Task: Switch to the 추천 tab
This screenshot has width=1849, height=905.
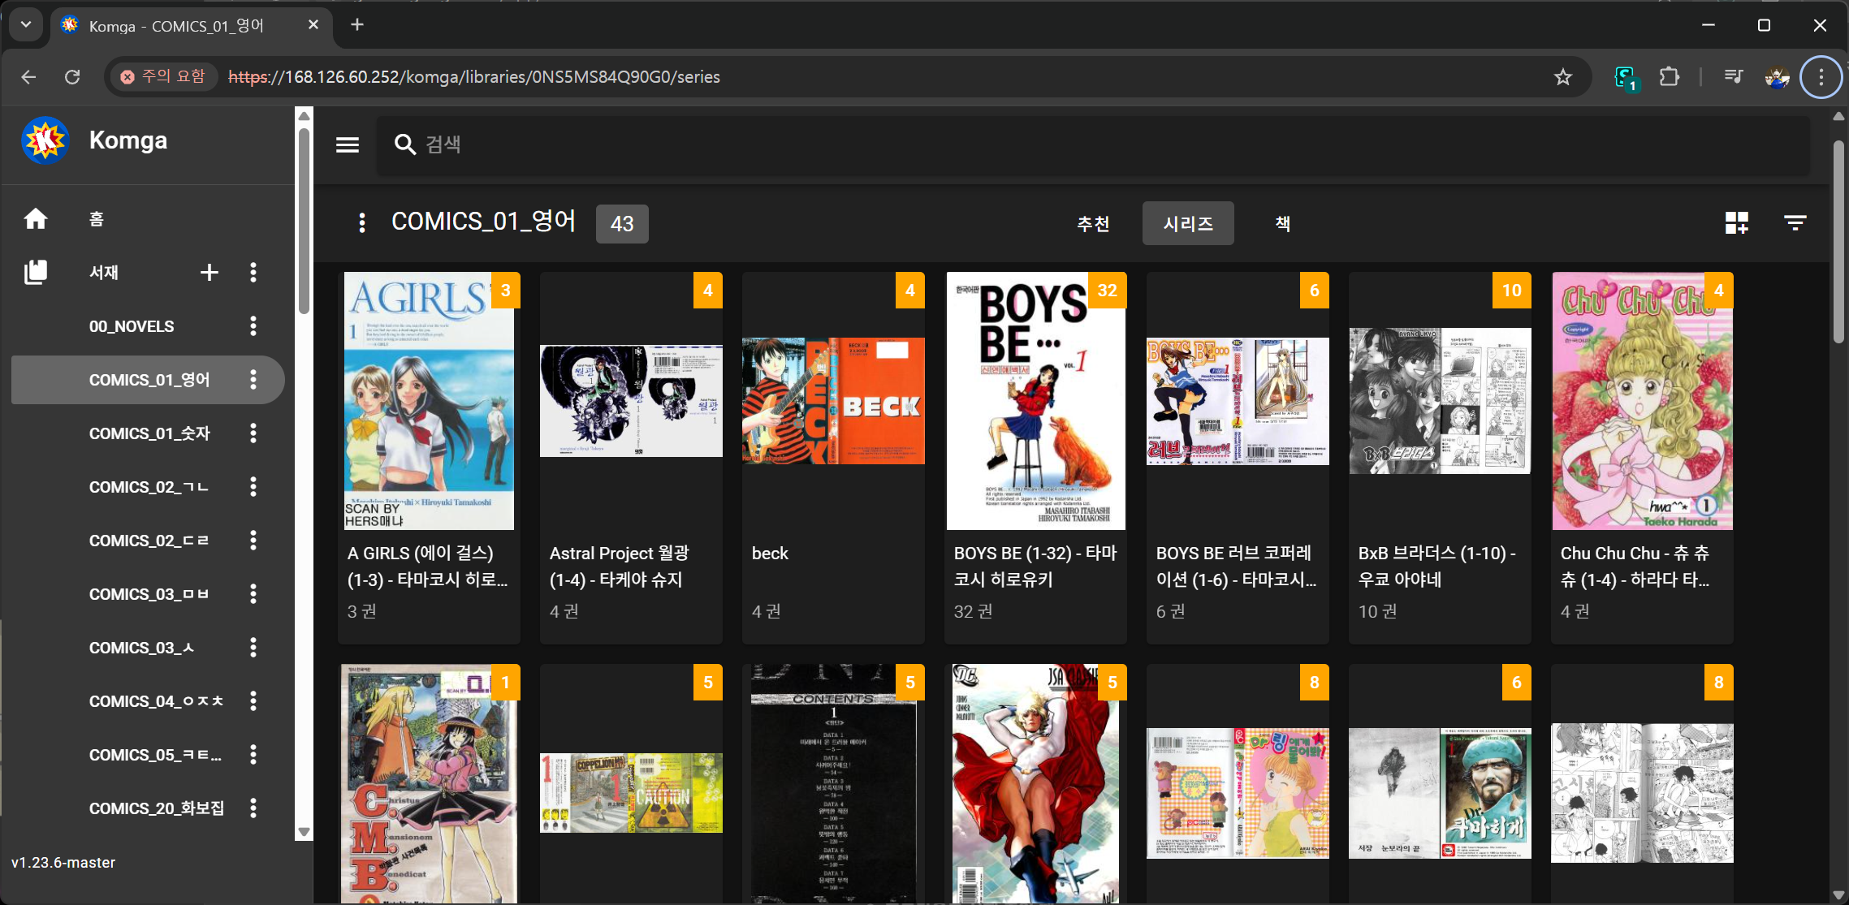Action: click(x=1093, y=223)
